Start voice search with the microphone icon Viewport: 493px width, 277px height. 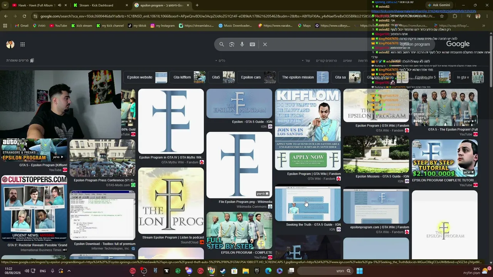click(242, 44)
